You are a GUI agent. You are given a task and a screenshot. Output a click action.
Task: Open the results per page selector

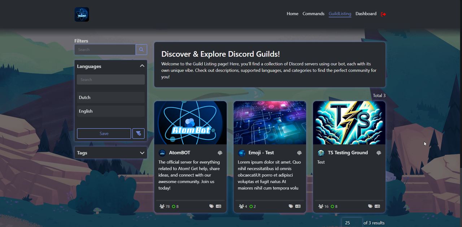point(352,223)
